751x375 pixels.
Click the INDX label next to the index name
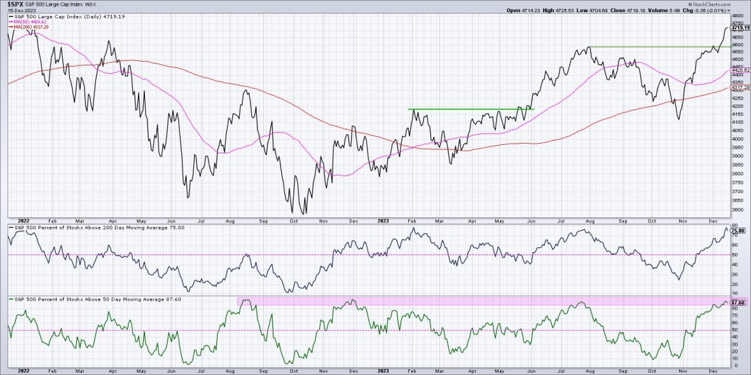pyautogui.click(x=90, y=4)
